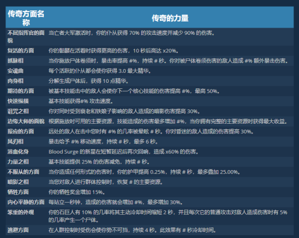The width and height of the screenshot is (299, 238).
Task: Select the name cell 风刃相
Action: 16,141
